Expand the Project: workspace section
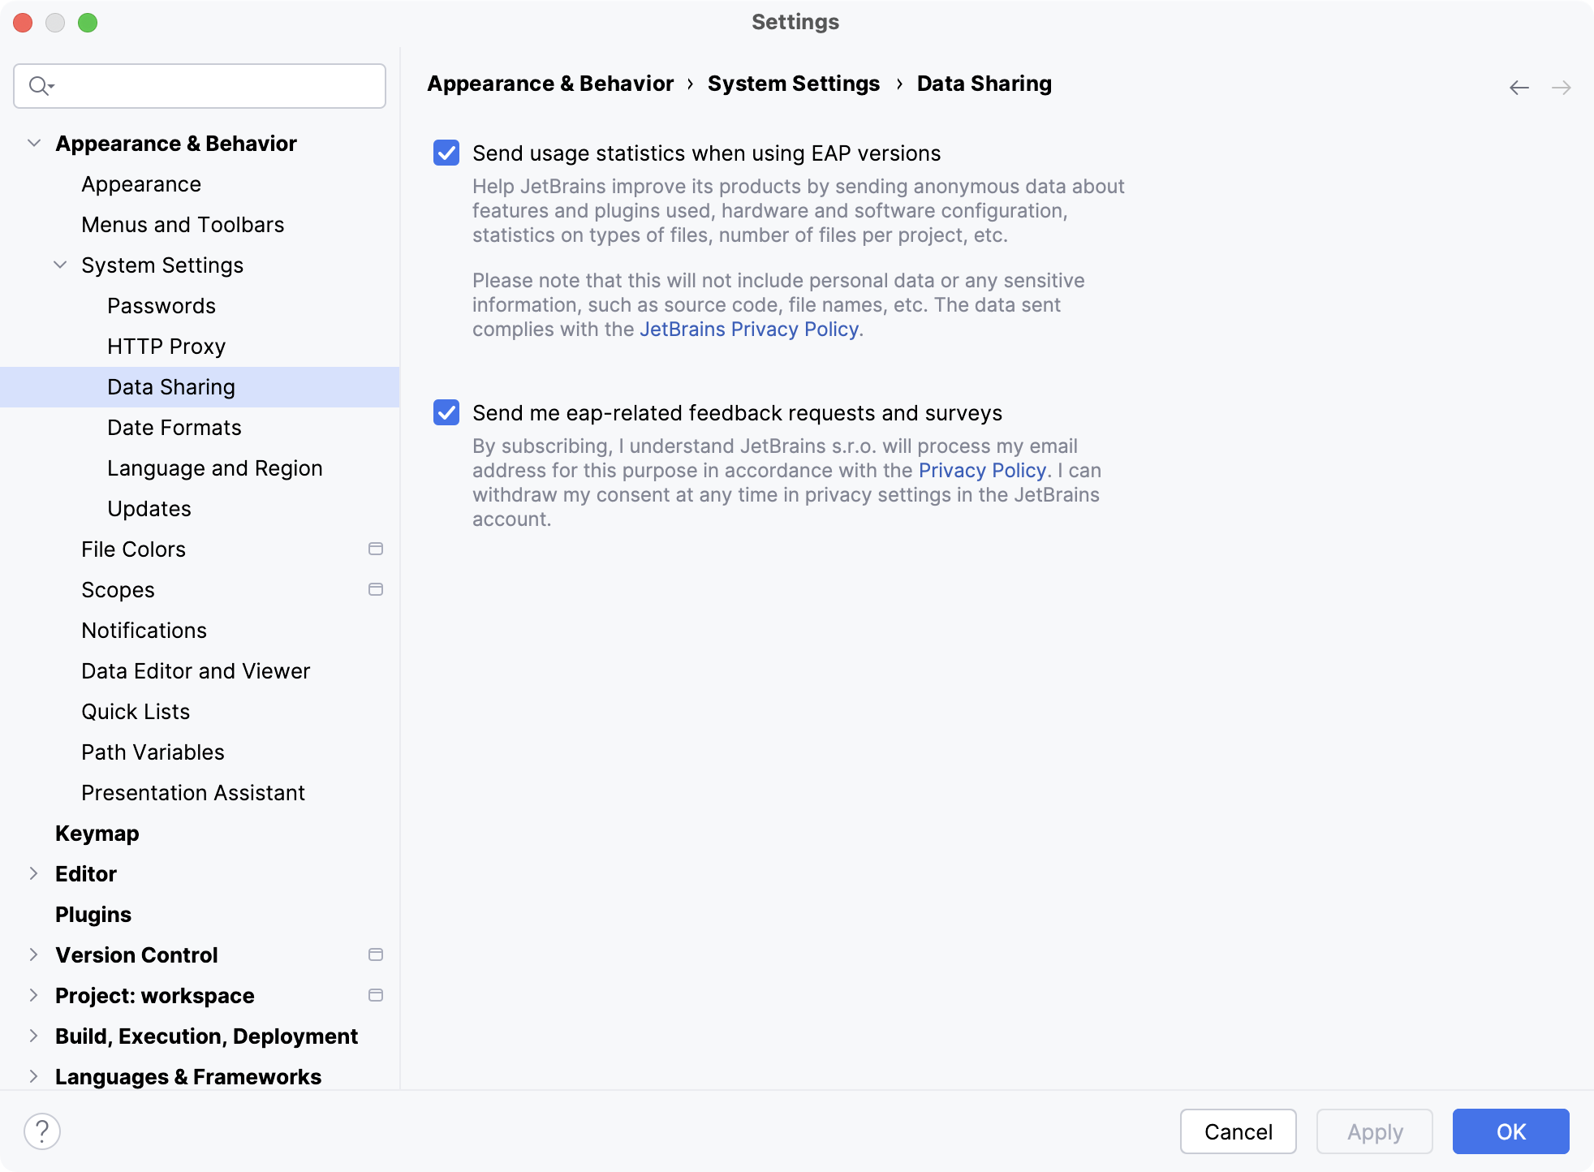Viewport: 1594px width, 1172px height. coord(33,995)
